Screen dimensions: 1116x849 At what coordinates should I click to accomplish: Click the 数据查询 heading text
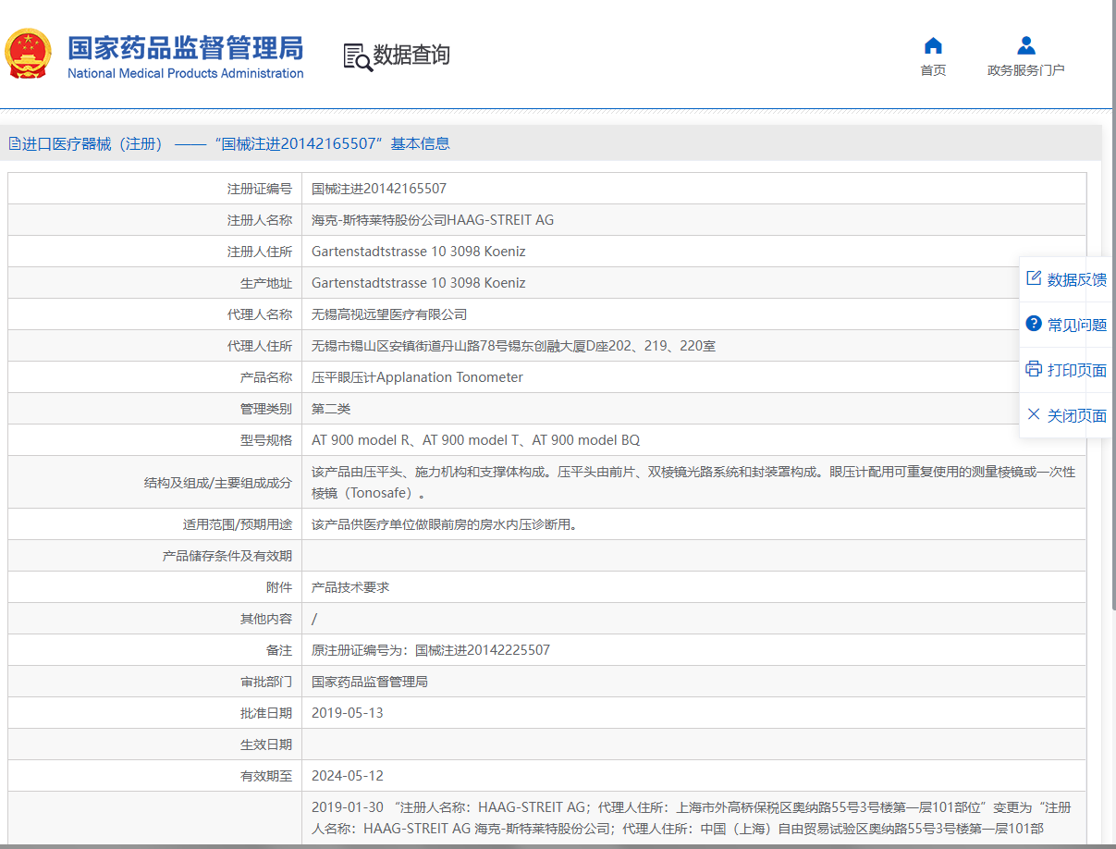point(411,55)
